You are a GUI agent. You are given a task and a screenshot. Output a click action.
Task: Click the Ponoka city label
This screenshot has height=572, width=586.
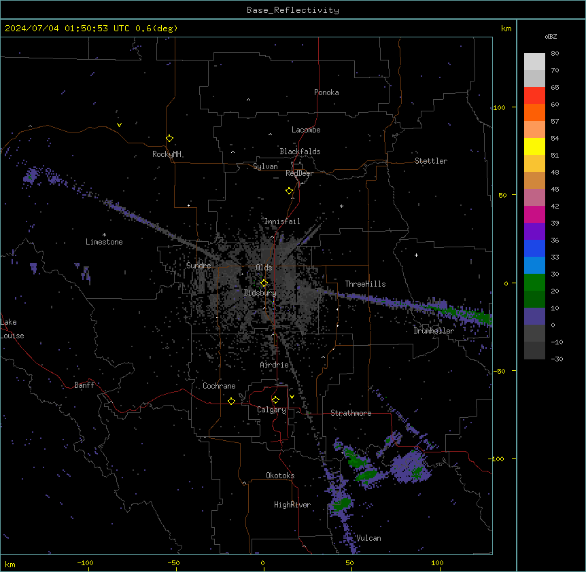click(326, 92)
